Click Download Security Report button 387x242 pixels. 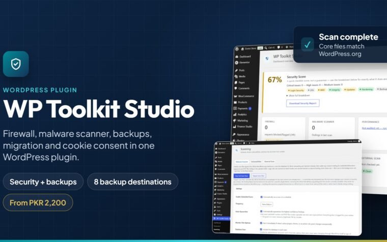303,103
